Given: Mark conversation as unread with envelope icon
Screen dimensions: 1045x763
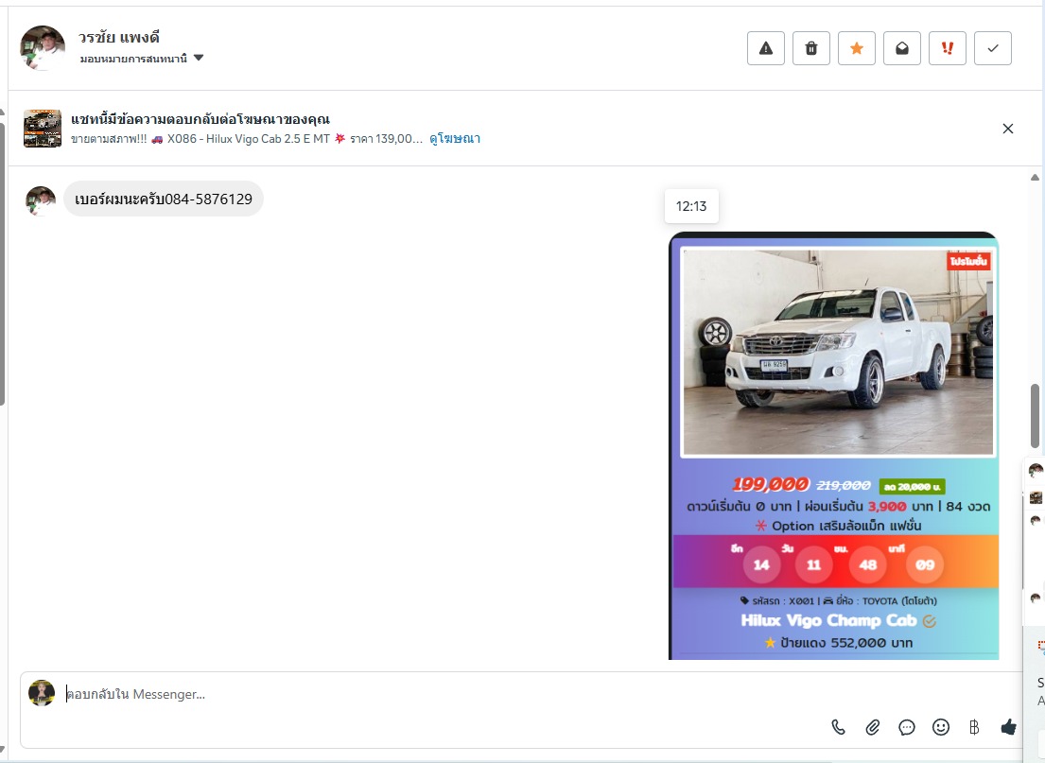Looking at the screenshot, I should [x=901, y=48].
